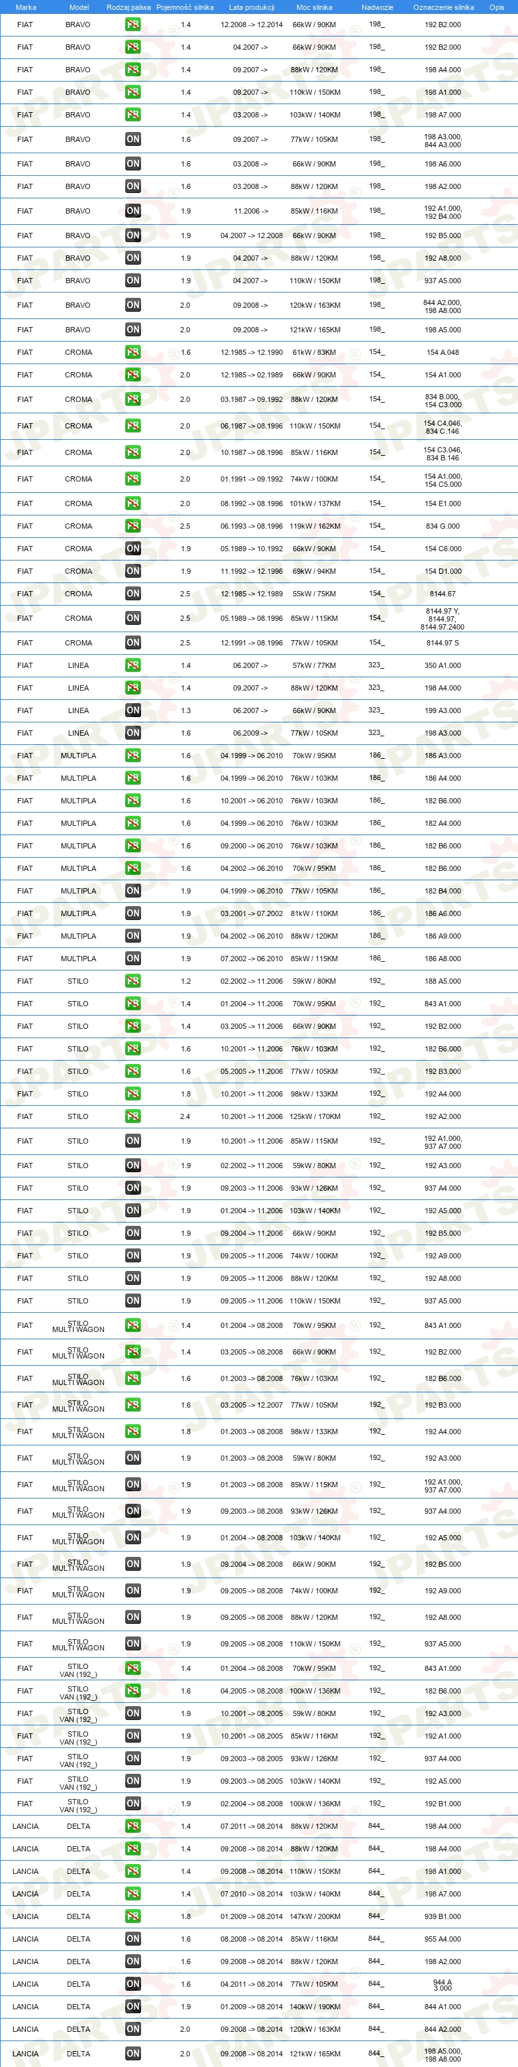Viewport: 518px width, 2067px height.
Task: Select power value 57kW / 77KM
Action: point(315,665)
